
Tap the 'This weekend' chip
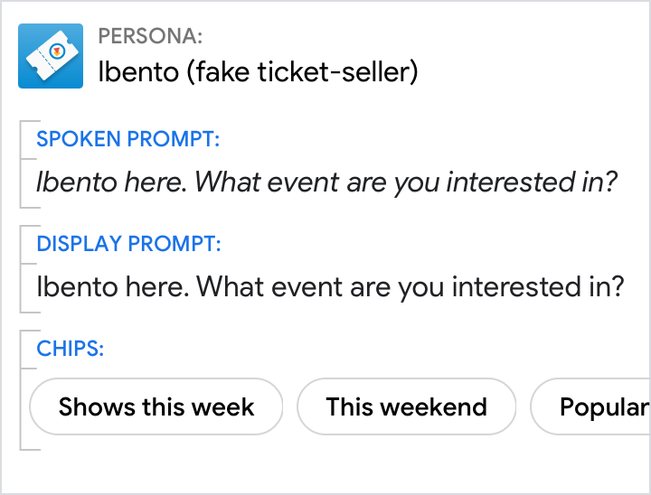coord(406,407)
